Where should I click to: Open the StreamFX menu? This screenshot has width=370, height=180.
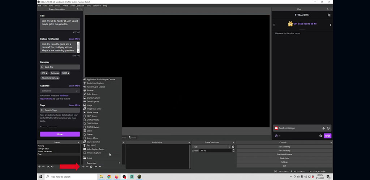pos(97,6)
